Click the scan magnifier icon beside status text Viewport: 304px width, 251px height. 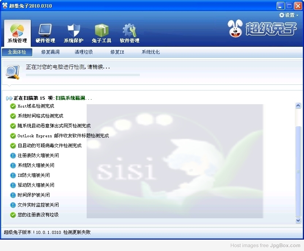click(13, 72)
